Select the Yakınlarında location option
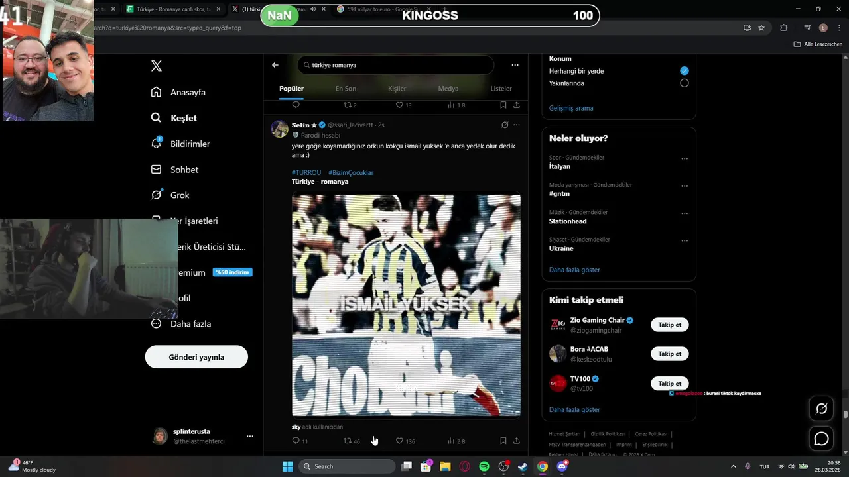849x477 pixels. click(x=684, y=83)
